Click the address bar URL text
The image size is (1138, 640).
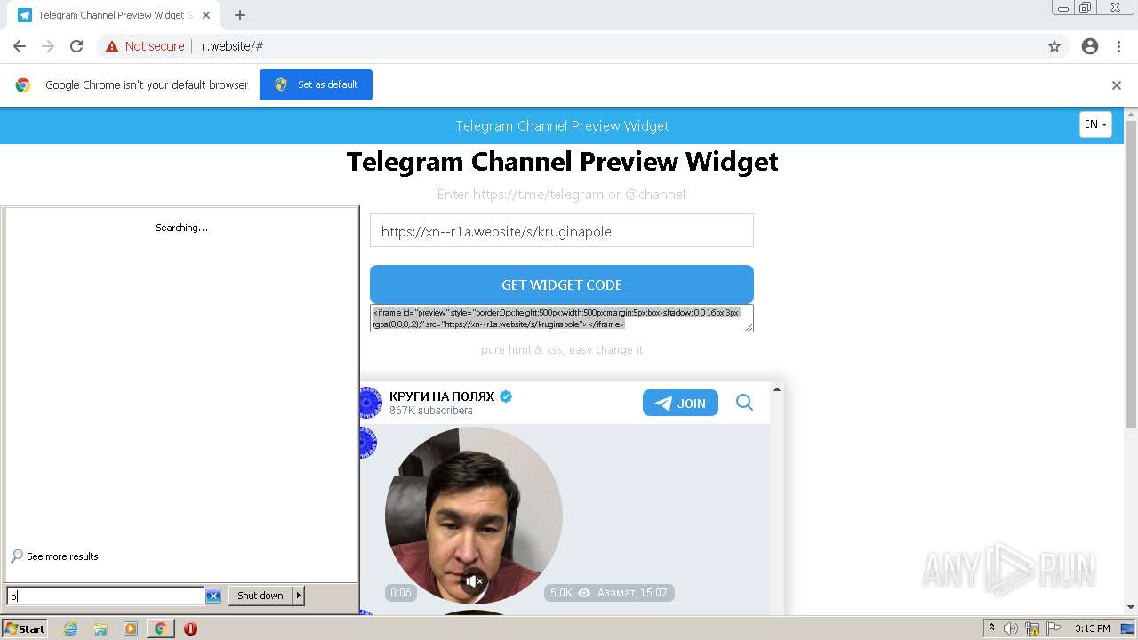tap(231, 46)
